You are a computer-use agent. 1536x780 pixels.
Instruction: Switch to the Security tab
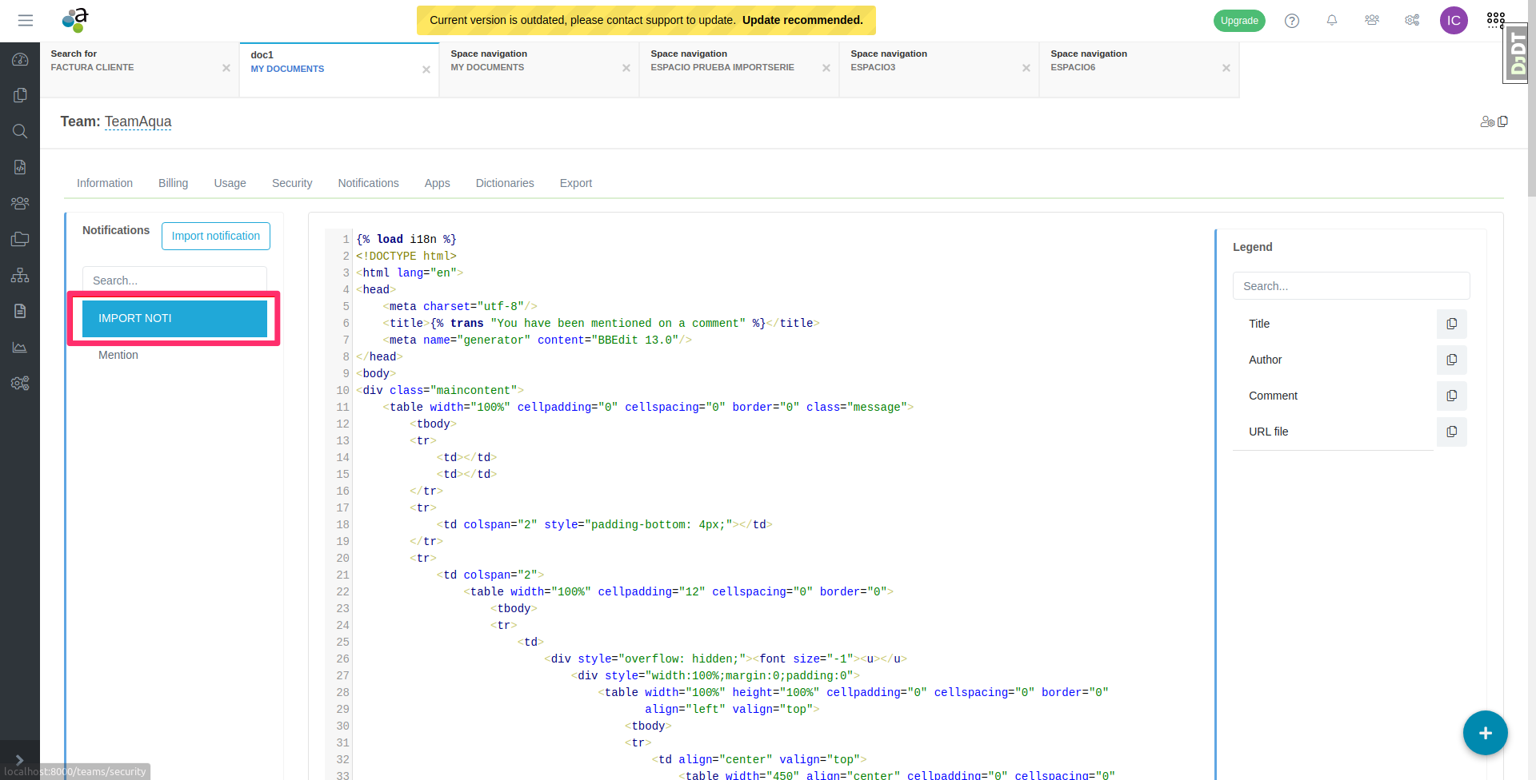[292, 183]
